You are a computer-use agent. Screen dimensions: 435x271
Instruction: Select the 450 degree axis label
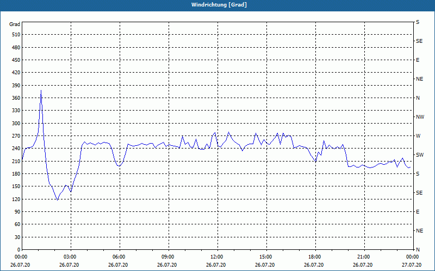click(16, 60)
